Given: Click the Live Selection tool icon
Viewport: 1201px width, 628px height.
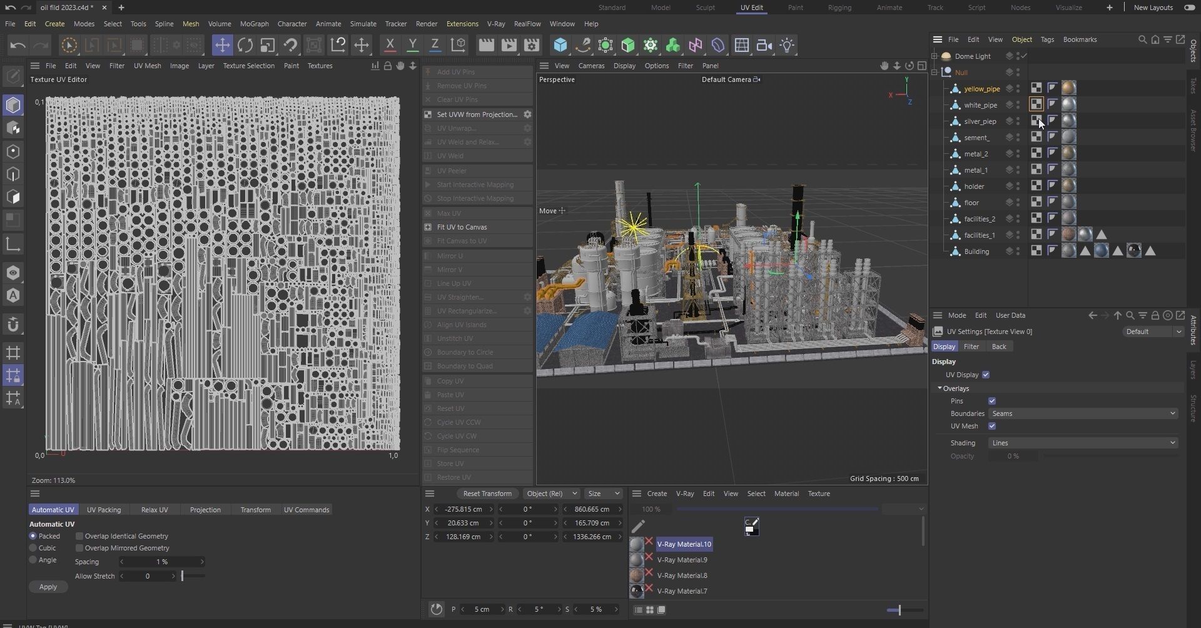Looking at the screenshot, I should (x=69, y=45).
